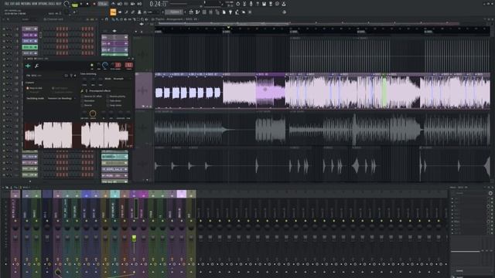Image resolution: width=495 pixels, height=278 pixels.
Task: Click the orange-ringed knob under precomputed effects
Action: coord(93,114)
